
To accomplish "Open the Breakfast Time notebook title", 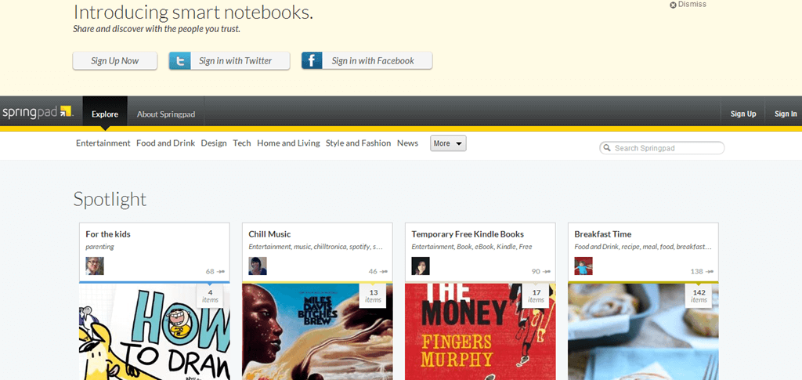I will click(x=603, y=234).
